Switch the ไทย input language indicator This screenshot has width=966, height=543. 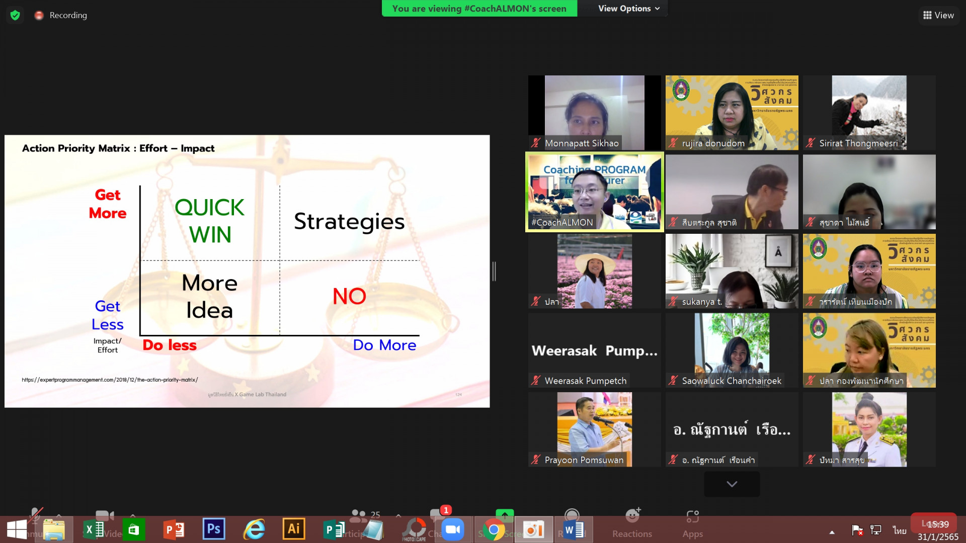click(x=900, y=530)
